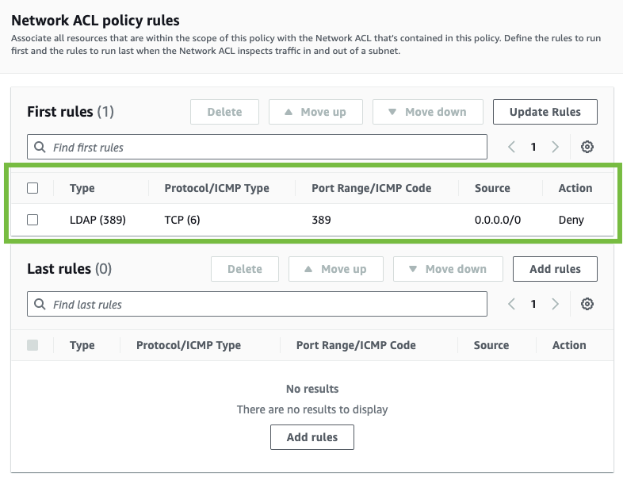Click the LDAP (389) type cell
This screenshot has width=623, height=484.
[97, 220]
